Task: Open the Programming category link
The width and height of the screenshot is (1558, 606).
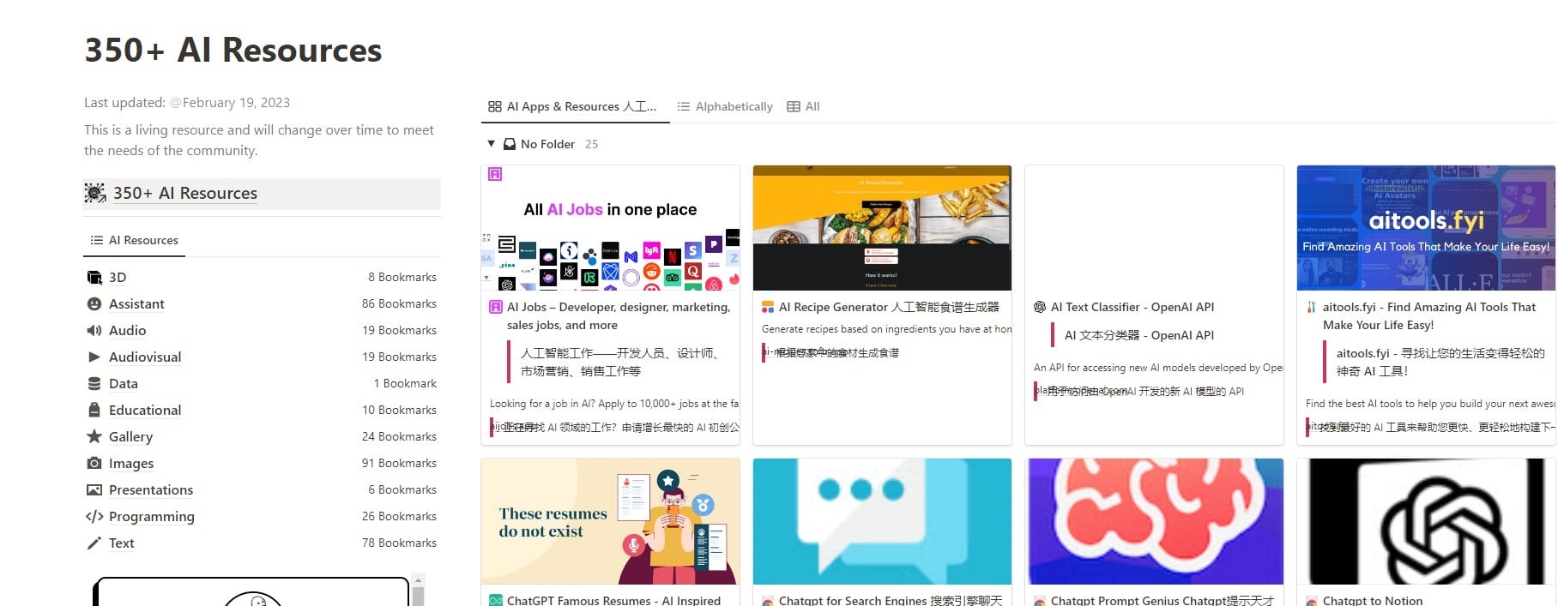Action: (152, 516)
